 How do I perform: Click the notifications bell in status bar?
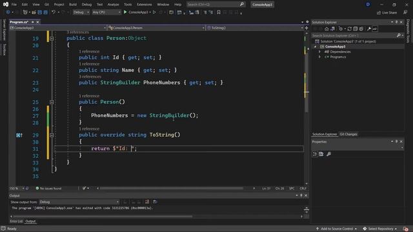pyautogui.click(x=406, y=229)
